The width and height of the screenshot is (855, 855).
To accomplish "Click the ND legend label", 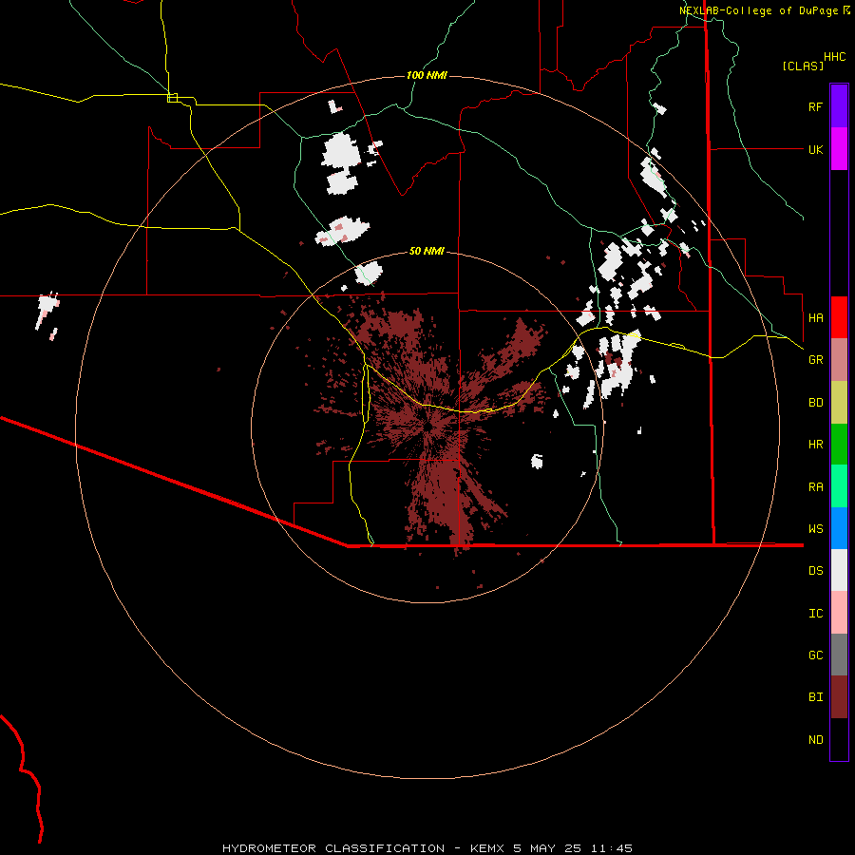I will 815,740.
